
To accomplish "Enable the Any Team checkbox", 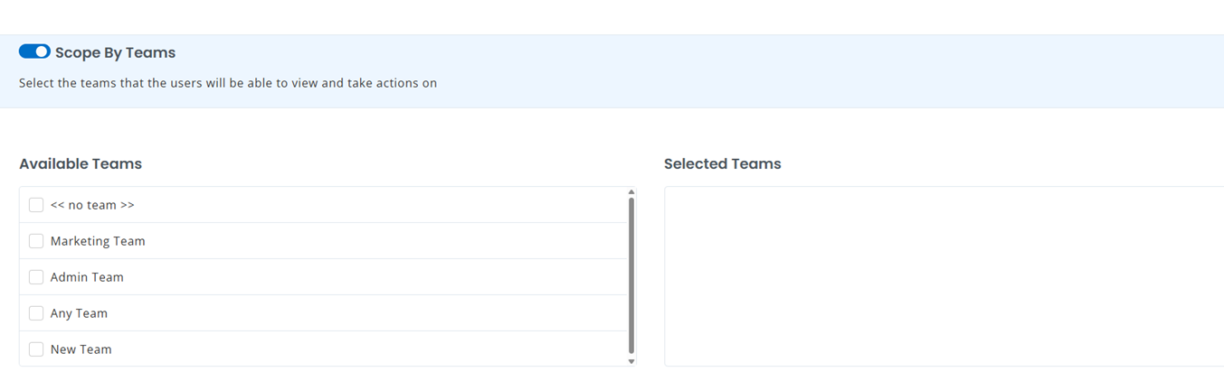I will coord(36,313).
